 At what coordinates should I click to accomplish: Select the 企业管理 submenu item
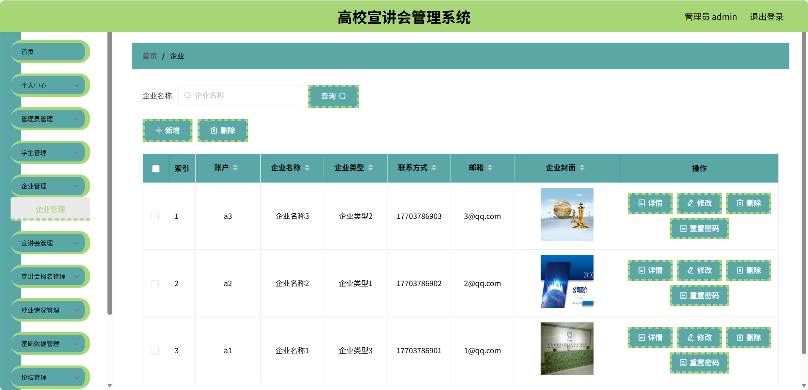click(x=50, y=209)
